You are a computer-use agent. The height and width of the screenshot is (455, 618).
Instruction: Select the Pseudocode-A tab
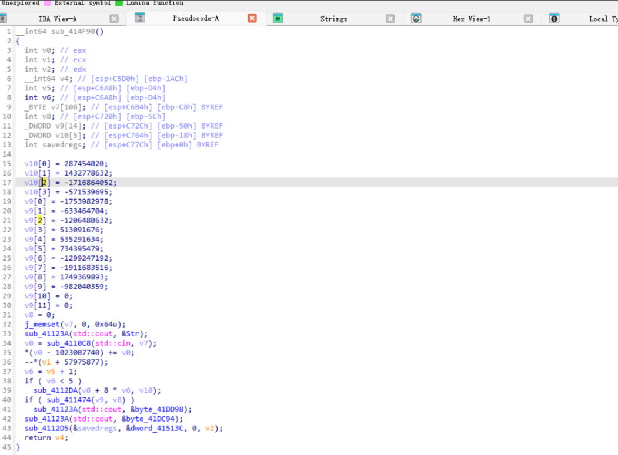(x=195, y=18)
